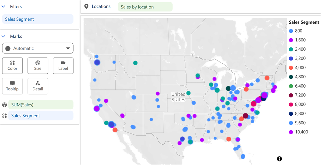
Task: Select the SUM(Sales) pill in Marks
Action: click(41, 105)
